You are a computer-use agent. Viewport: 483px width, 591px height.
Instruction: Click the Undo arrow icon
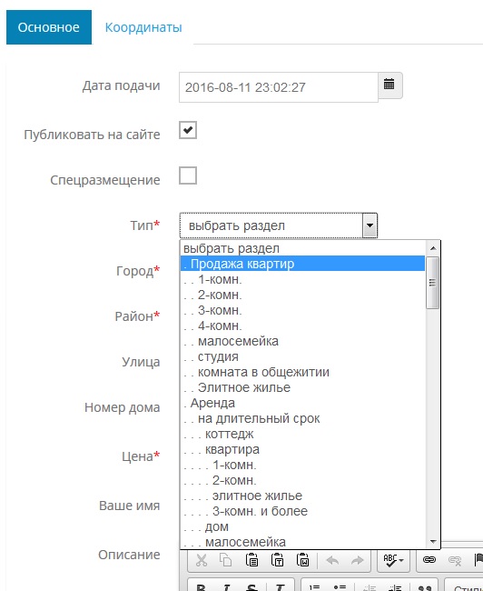click(x=333, y=560)
